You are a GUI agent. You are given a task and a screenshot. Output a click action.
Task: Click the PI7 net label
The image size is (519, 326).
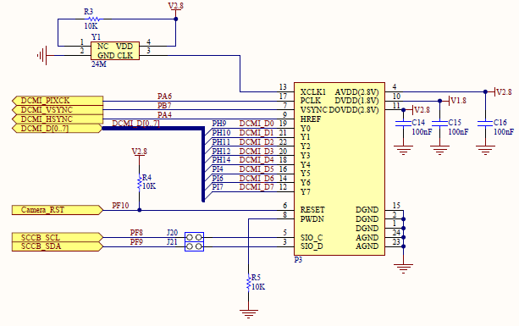(218, 187)
